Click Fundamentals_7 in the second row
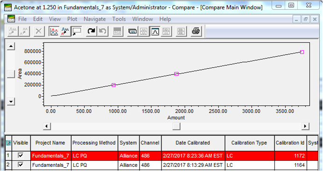Viewport: 323px width, 171px height. pyautogui.click(x=51, y=165)
